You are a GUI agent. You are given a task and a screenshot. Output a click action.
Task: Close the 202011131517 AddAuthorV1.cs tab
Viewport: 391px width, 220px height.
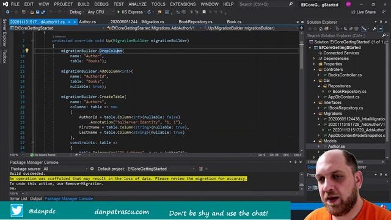click(x=75, y=22)
